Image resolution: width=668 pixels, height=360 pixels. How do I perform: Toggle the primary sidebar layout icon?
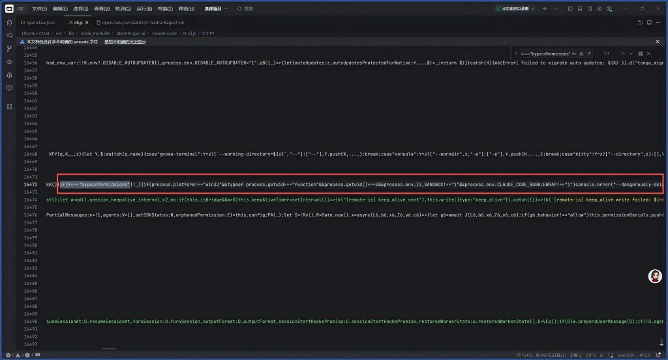[570, 8]
